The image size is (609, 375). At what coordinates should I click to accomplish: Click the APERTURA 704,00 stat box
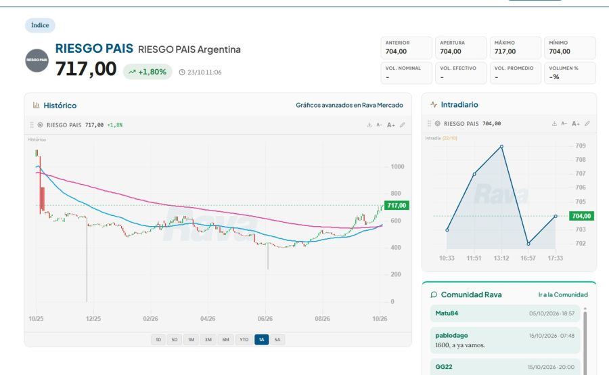coord(461,47)
